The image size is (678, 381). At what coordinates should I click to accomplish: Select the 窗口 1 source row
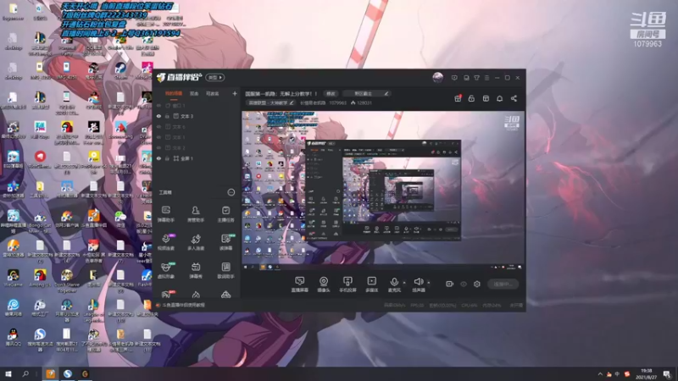[197, 105]
